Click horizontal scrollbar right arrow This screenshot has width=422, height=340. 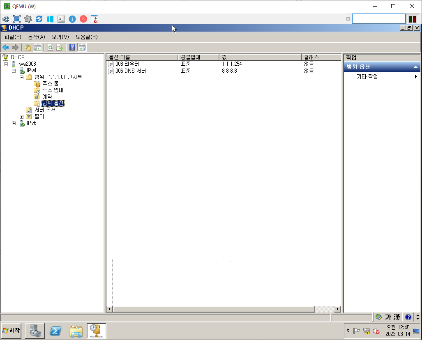pos(338,309)
